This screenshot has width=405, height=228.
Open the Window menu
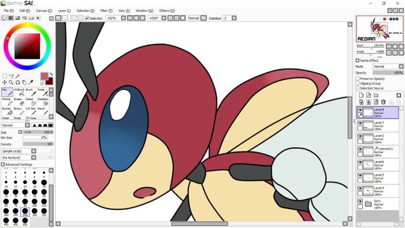145,11
